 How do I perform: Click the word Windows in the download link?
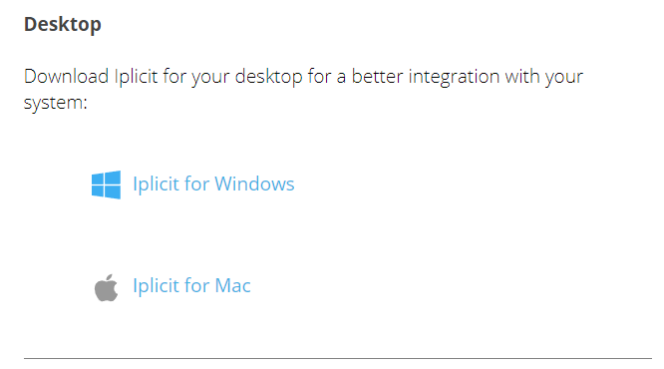tap(254, 184)
